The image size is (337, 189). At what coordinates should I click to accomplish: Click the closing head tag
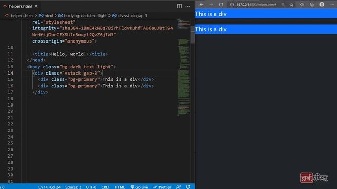pos(36,60)
